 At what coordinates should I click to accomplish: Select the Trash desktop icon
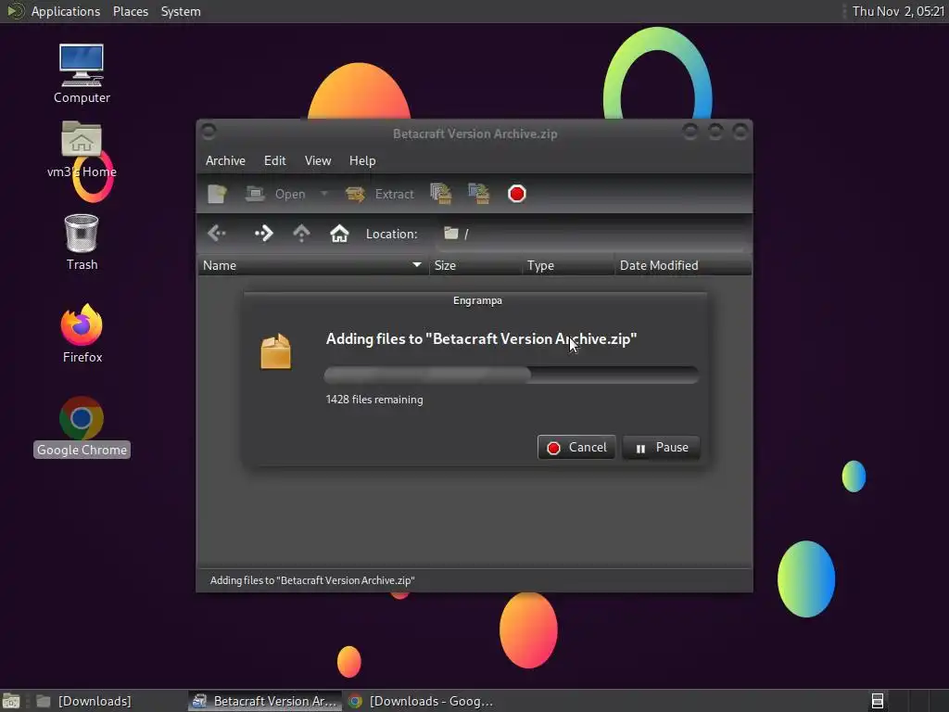tap(82, 242)
